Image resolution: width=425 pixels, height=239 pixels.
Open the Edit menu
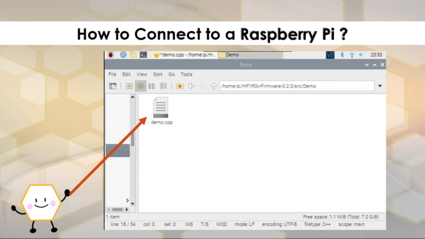(x=126, y=74)
